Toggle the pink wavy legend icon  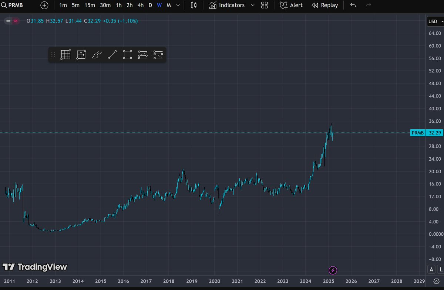(16, 21)
